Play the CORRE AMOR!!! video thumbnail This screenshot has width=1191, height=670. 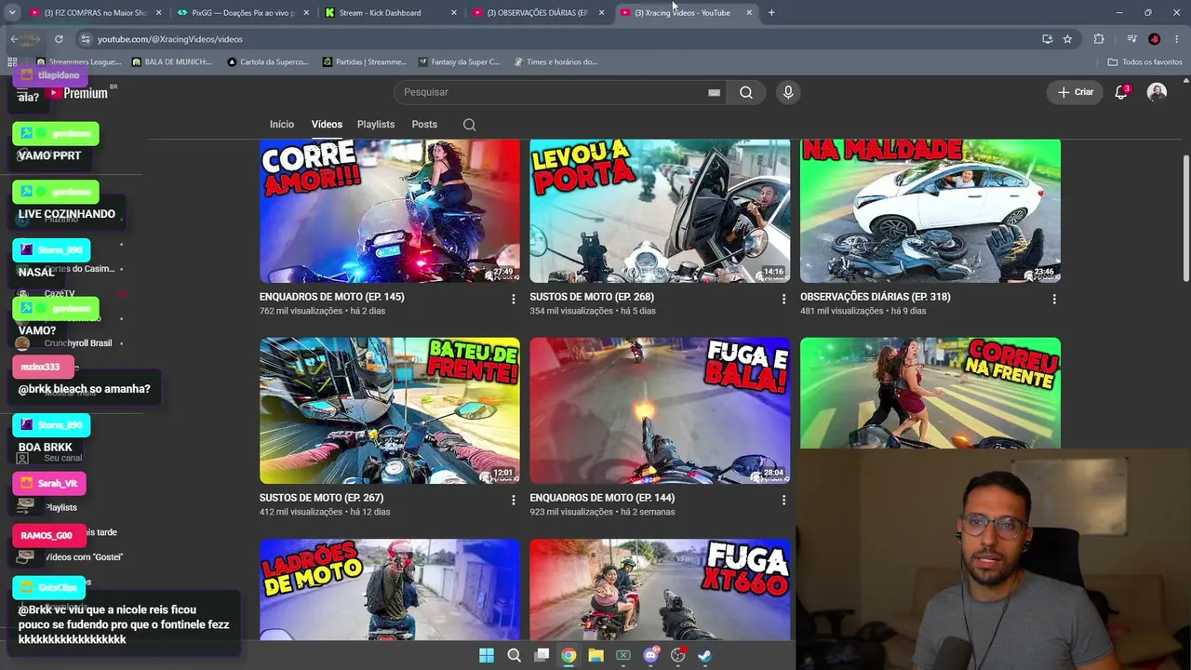pyautogui.click(x=390, y=211)
